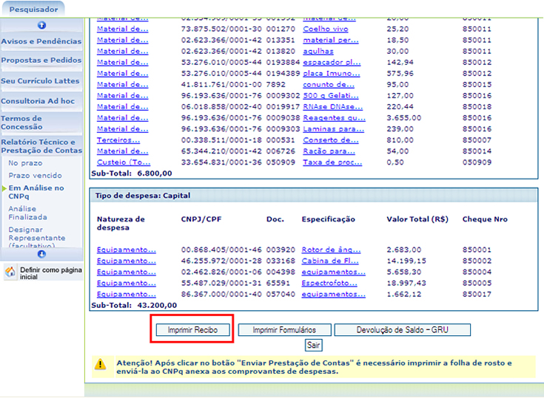Image resolution: width=544 pixels, height=398 pixels.
Task: Open 'RNAse DNAse...' specification link
Action: [333, 106]
